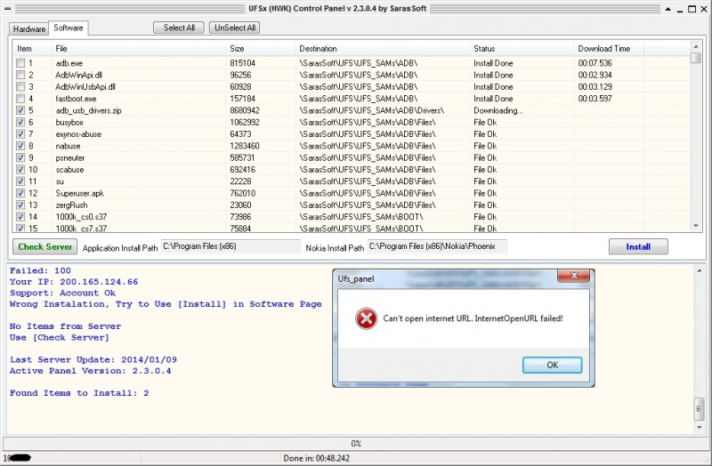Click the Select All button
The width and height of the screenshot is (712, 466).
[179, 28]
